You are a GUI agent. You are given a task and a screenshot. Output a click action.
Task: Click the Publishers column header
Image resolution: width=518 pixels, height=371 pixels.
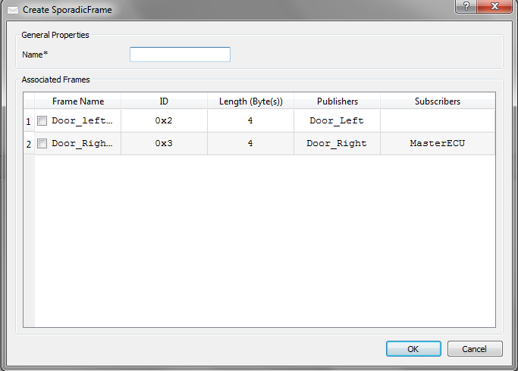(x=337, y=101)
